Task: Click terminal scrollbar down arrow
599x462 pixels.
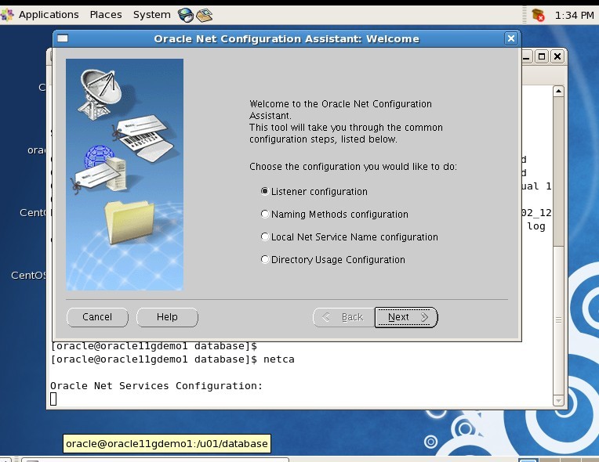Action: [x=558, y=401]
